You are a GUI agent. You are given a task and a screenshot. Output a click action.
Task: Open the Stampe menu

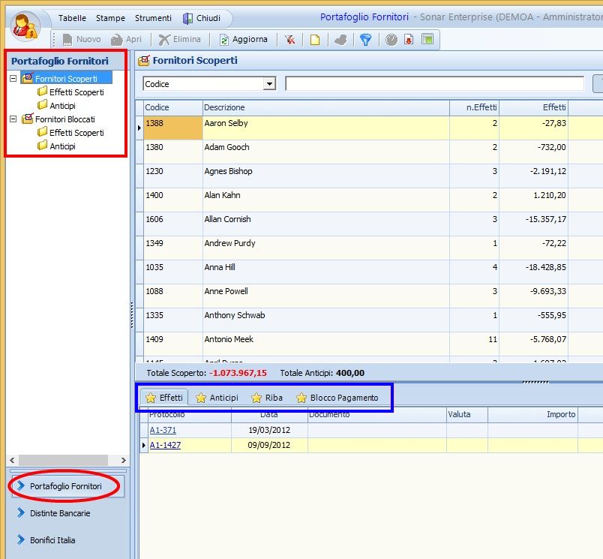[x=110, y=18]
